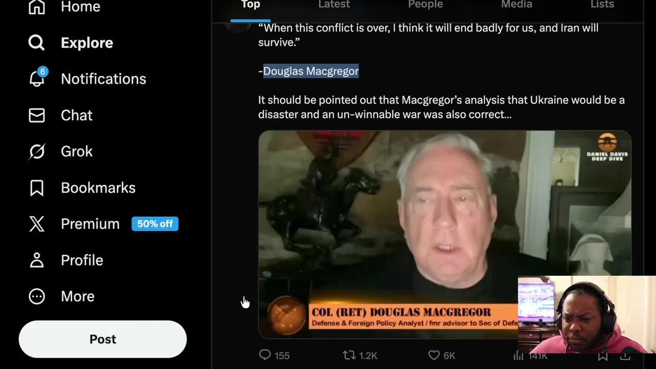Open the Chat envelope icon
Image resolution: width=656 pixels, height=369 pixels.
pyautogui.click(x=36, y=115)
